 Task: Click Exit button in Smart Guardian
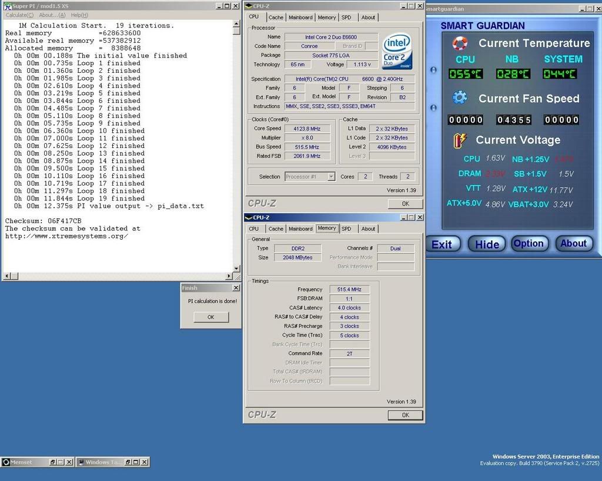pos(442,244)
